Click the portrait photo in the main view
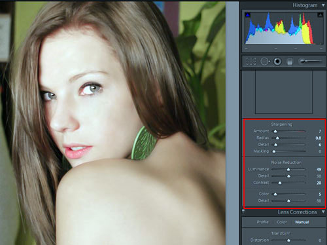Image resolution: width=327 pixels, height=245 pixels. tap(113, 123)
